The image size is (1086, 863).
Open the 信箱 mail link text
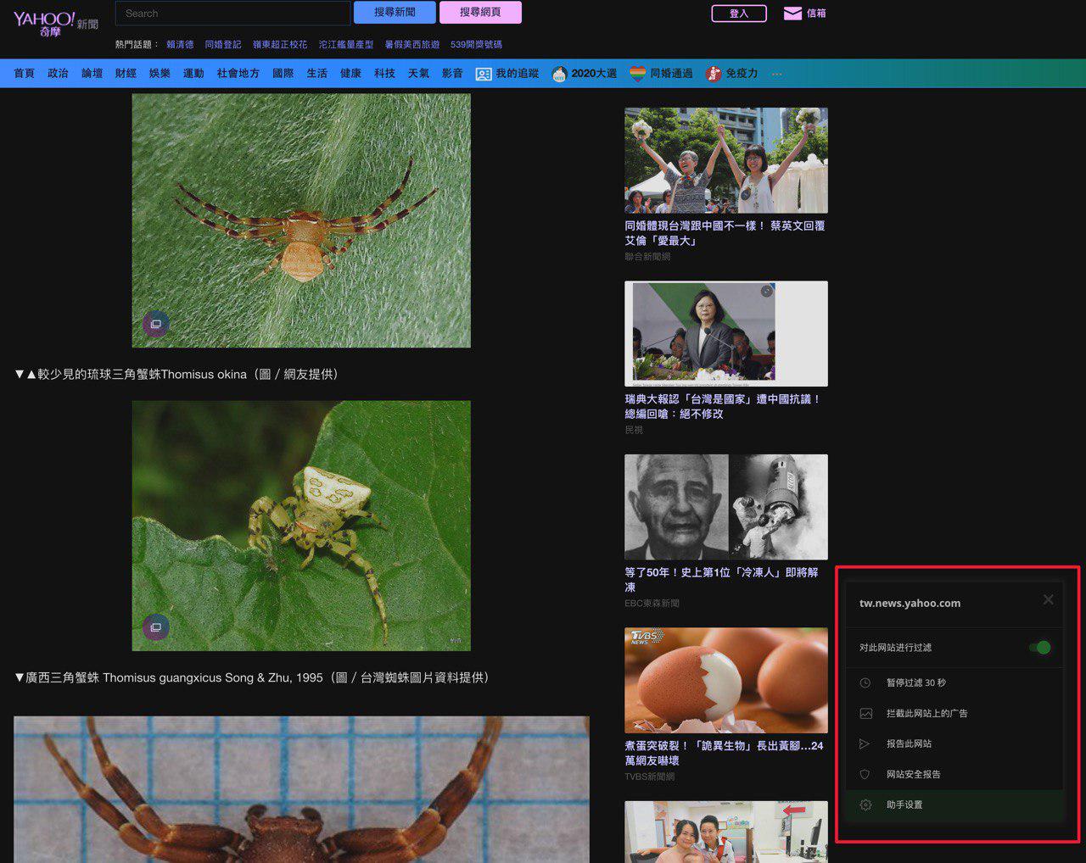click(x=816, y=14)
